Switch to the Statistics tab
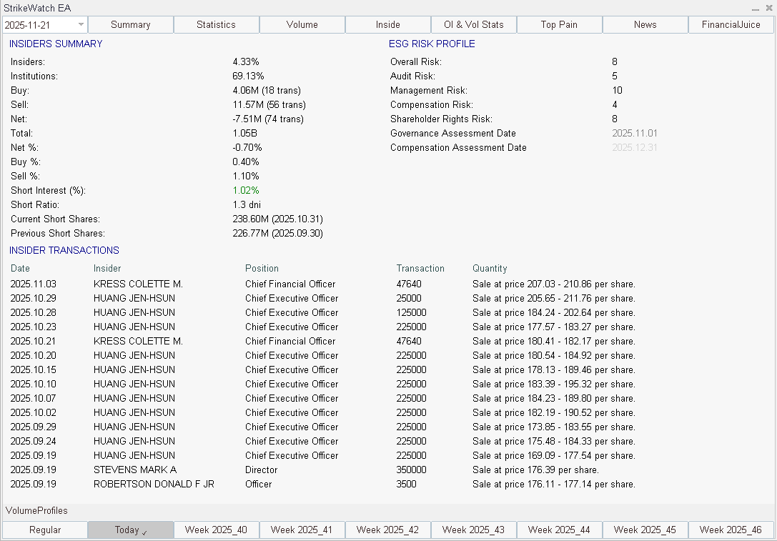The image size is (777, 541). coord(216,24)
